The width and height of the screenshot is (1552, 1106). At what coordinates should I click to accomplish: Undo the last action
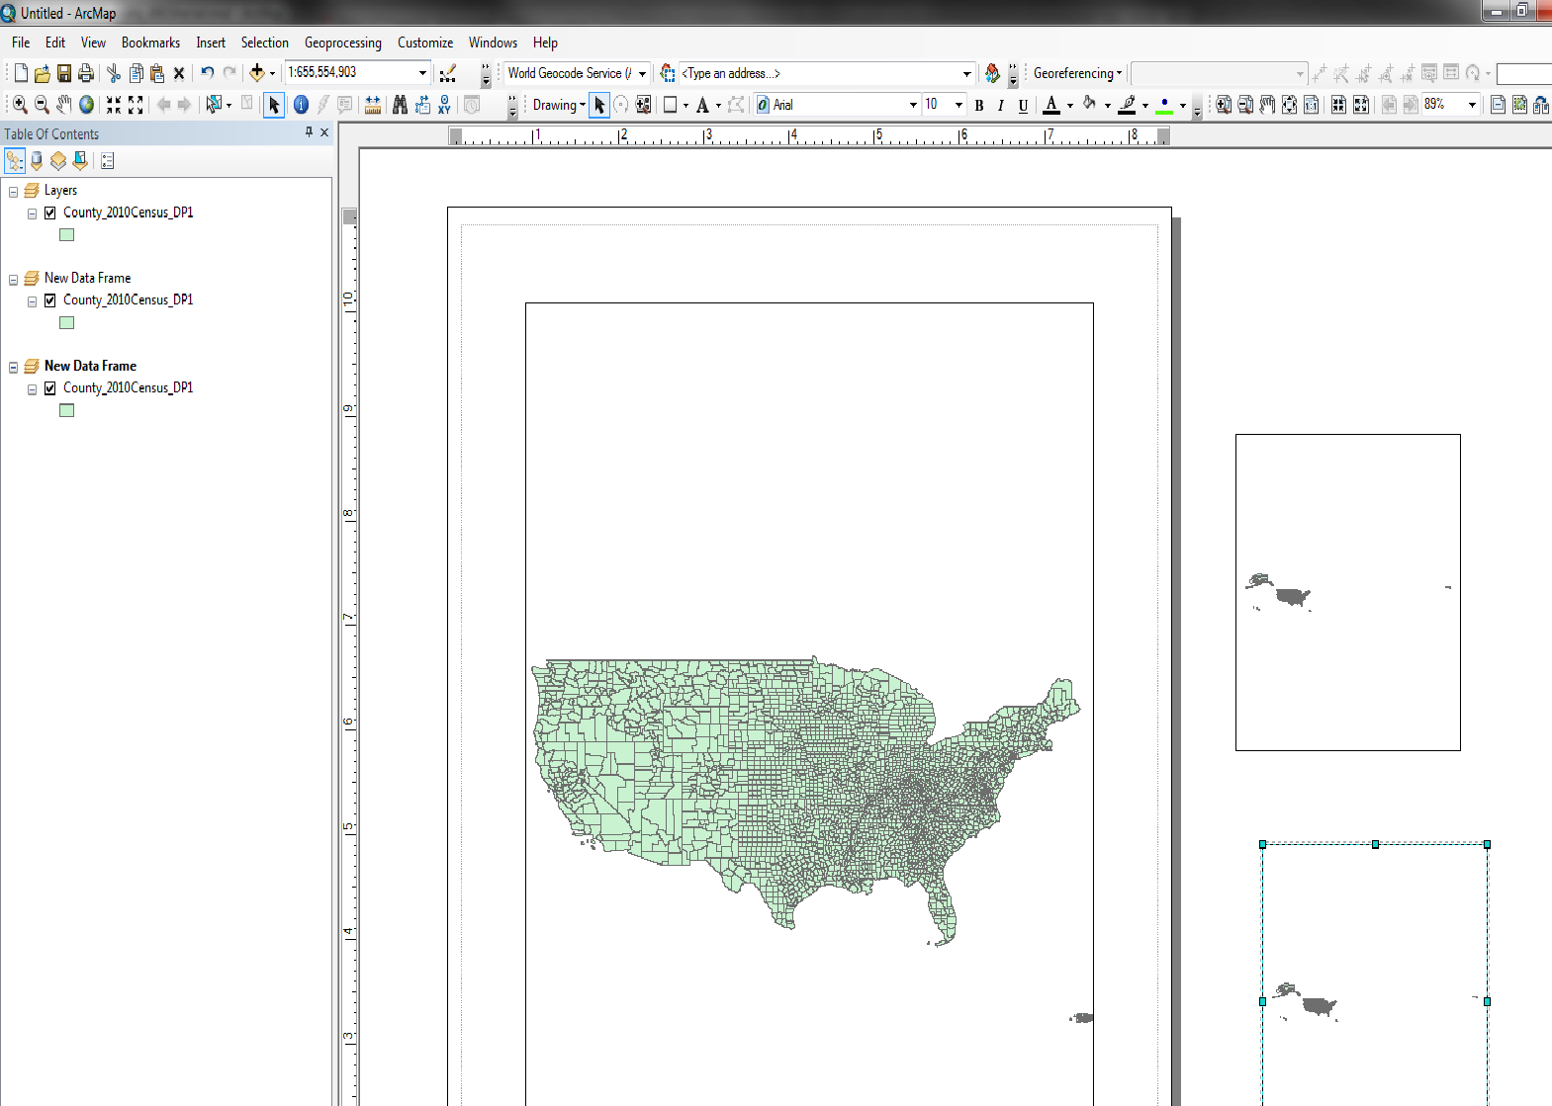(x=207, y=73)
